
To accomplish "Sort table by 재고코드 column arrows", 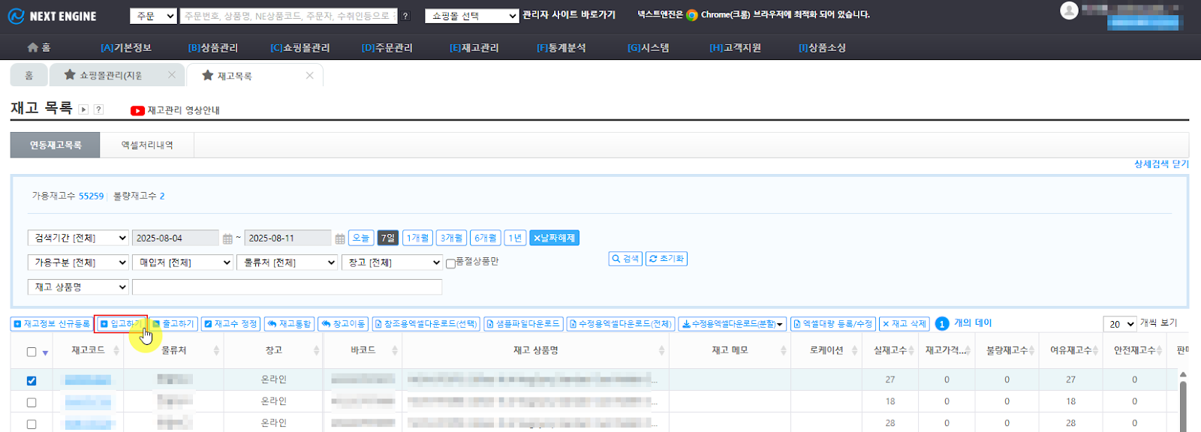I will point(116,350).
